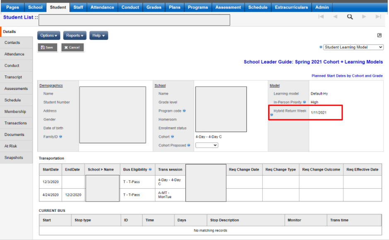Click the 12/3/2020 StartDate cell

[51, 182]
